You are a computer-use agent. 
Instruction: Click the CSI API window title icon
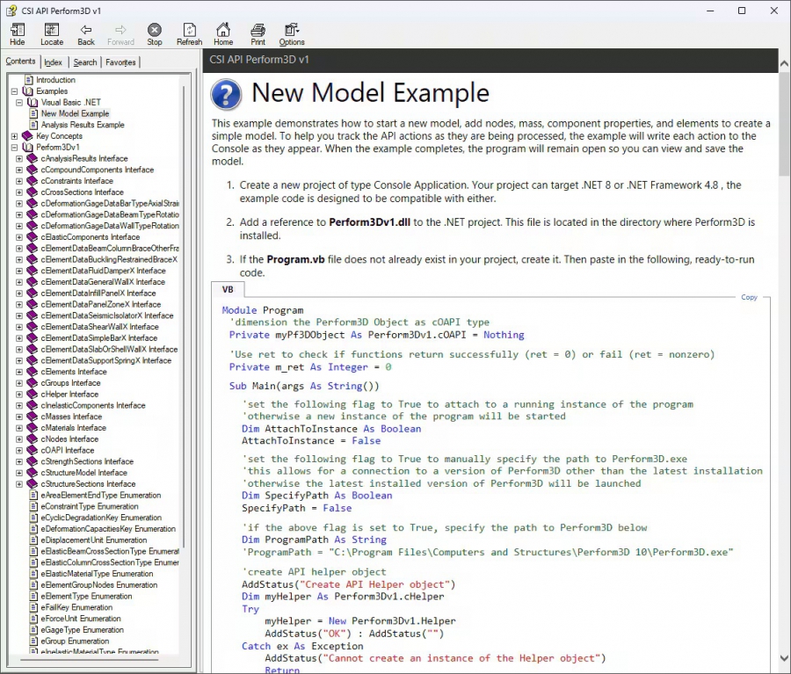click(11, 11)
